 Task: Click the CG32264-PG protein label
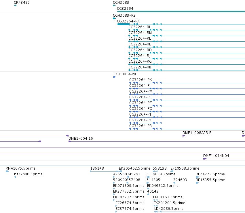pyautogui.click(x=141, y=120)
